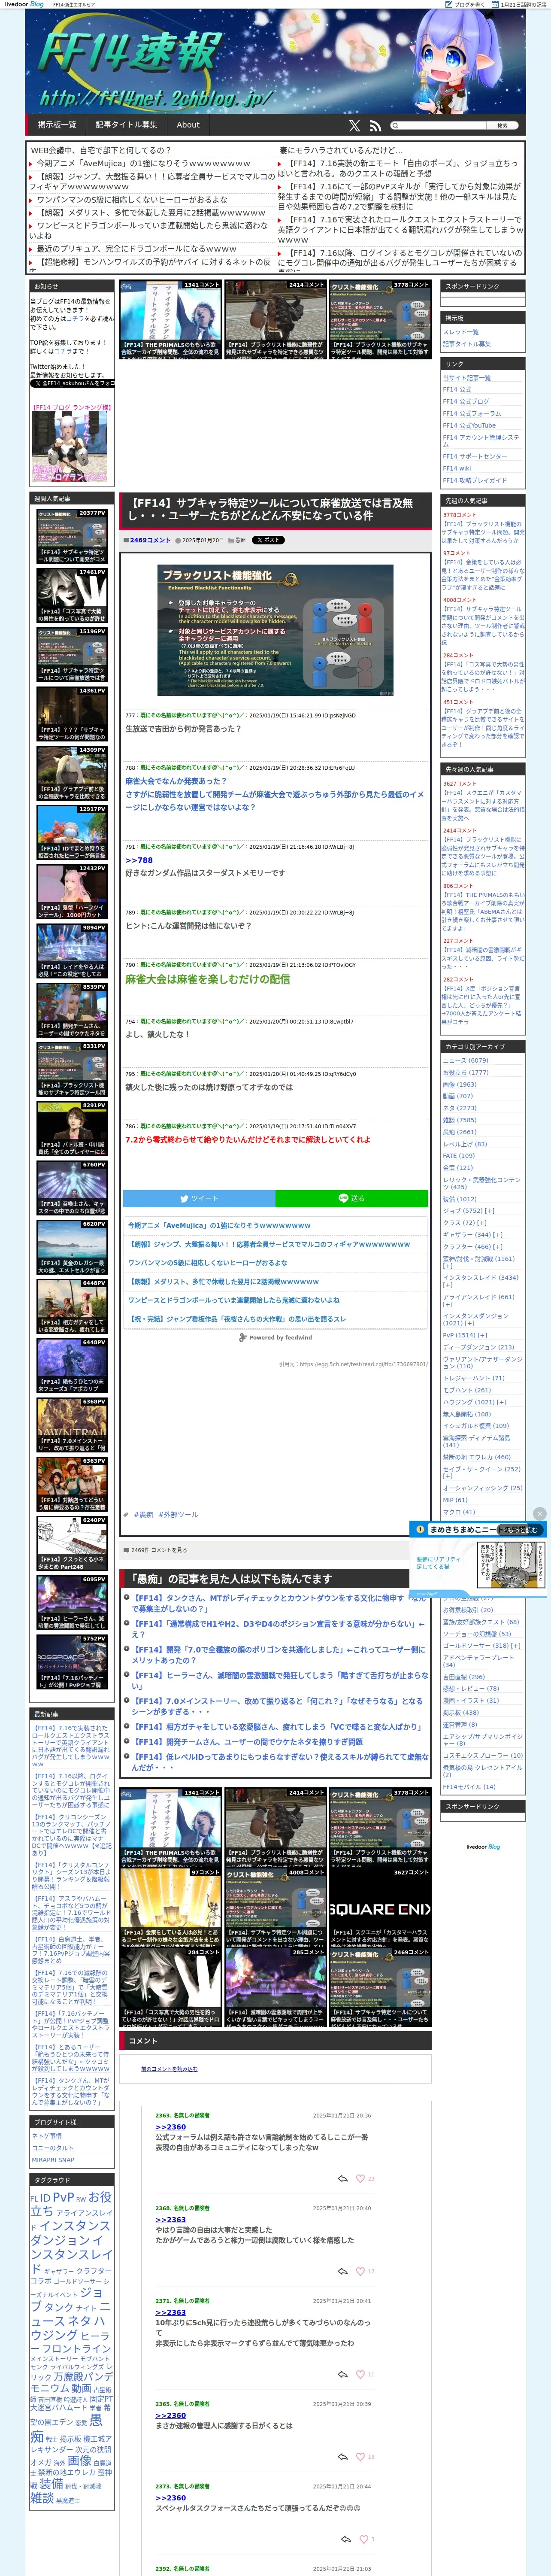Click reply arrow on comment 2371

(343, 2374)
